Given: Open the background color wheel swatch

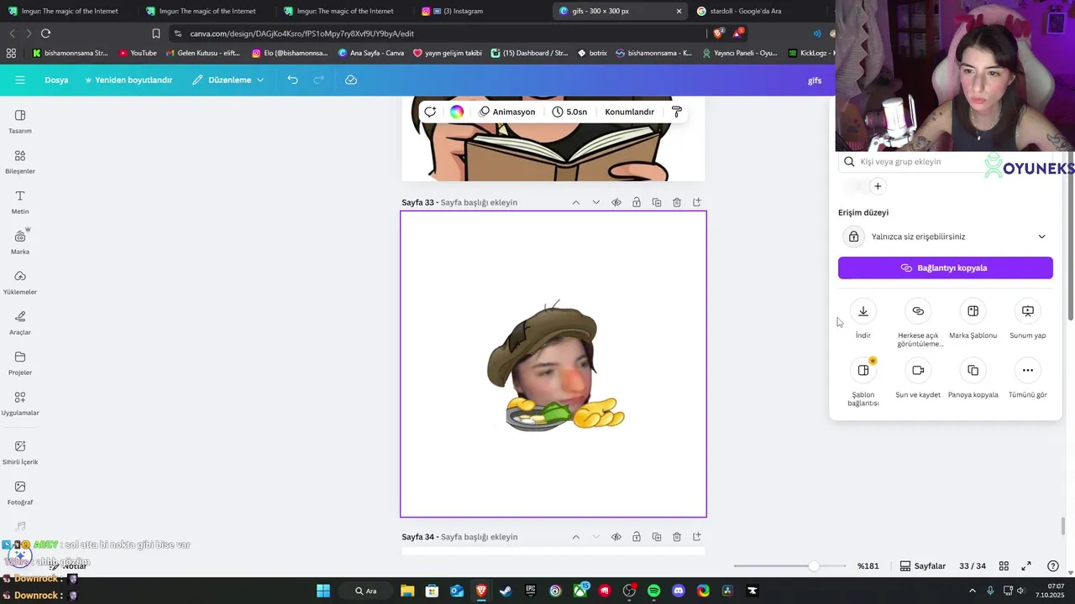Looking at the screenshot, I should click(457, 112).
